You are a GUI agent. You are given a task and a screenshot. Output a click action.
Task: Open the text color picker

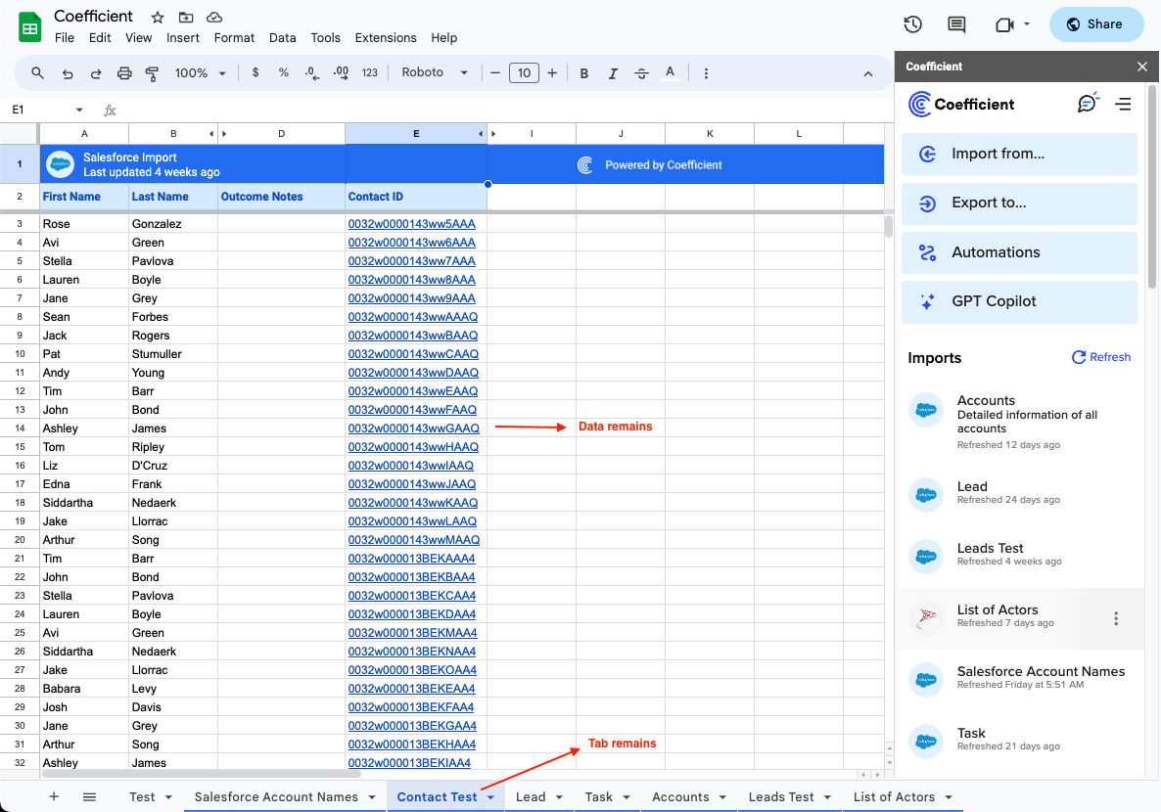click(x=671, y=72)
